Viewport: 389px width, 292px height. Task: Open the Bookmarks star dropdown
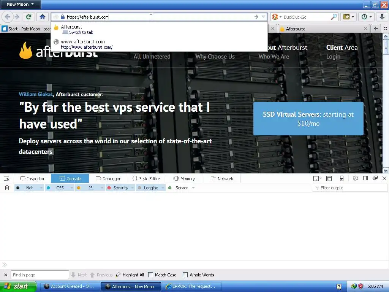pyautogui.click(x=349, y=17)
